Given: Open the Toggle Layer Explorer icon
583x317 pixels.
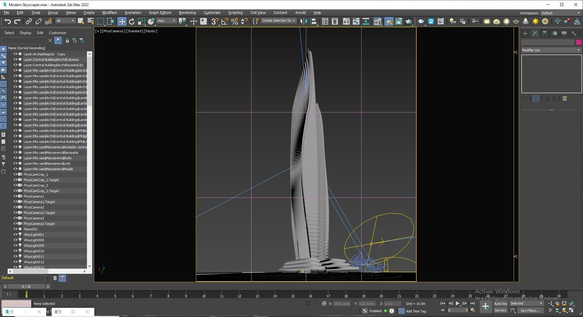Looking at the screenshot, I should [x=335, y=21].
